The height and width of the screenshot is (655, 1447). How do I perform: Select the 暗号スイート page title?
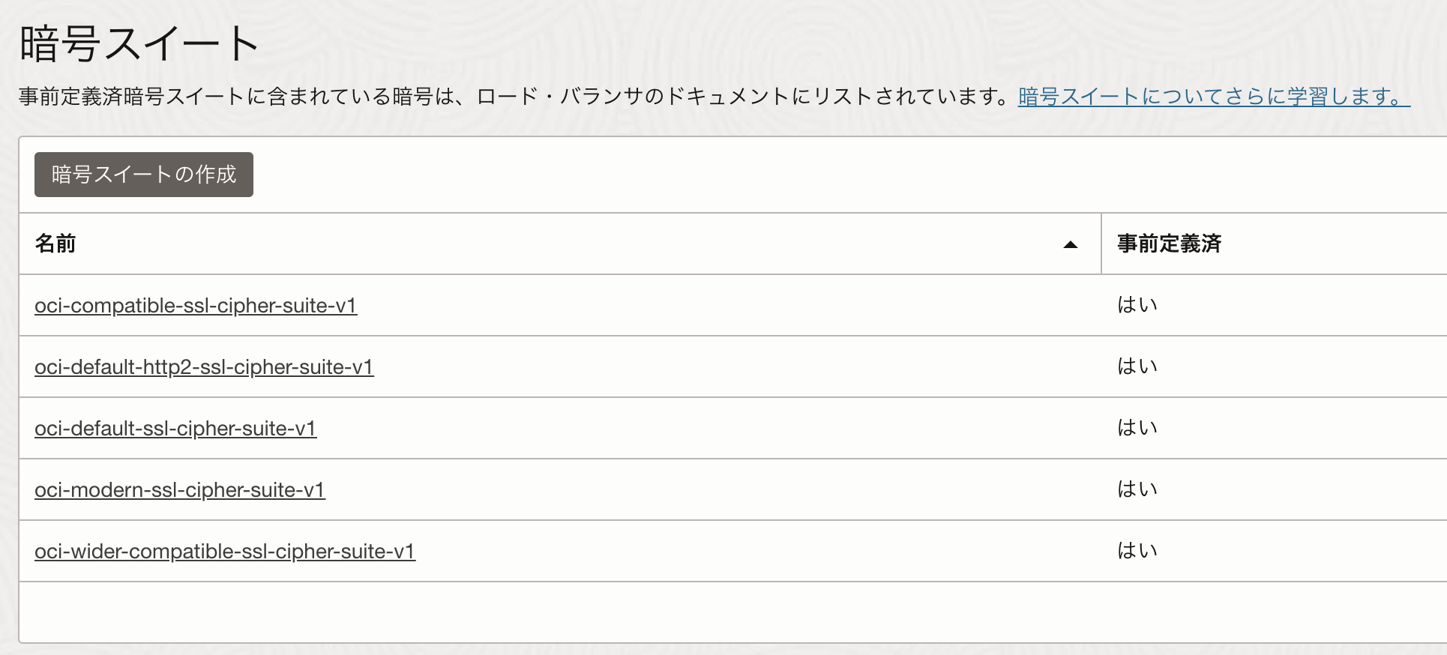tap(135, 41)
